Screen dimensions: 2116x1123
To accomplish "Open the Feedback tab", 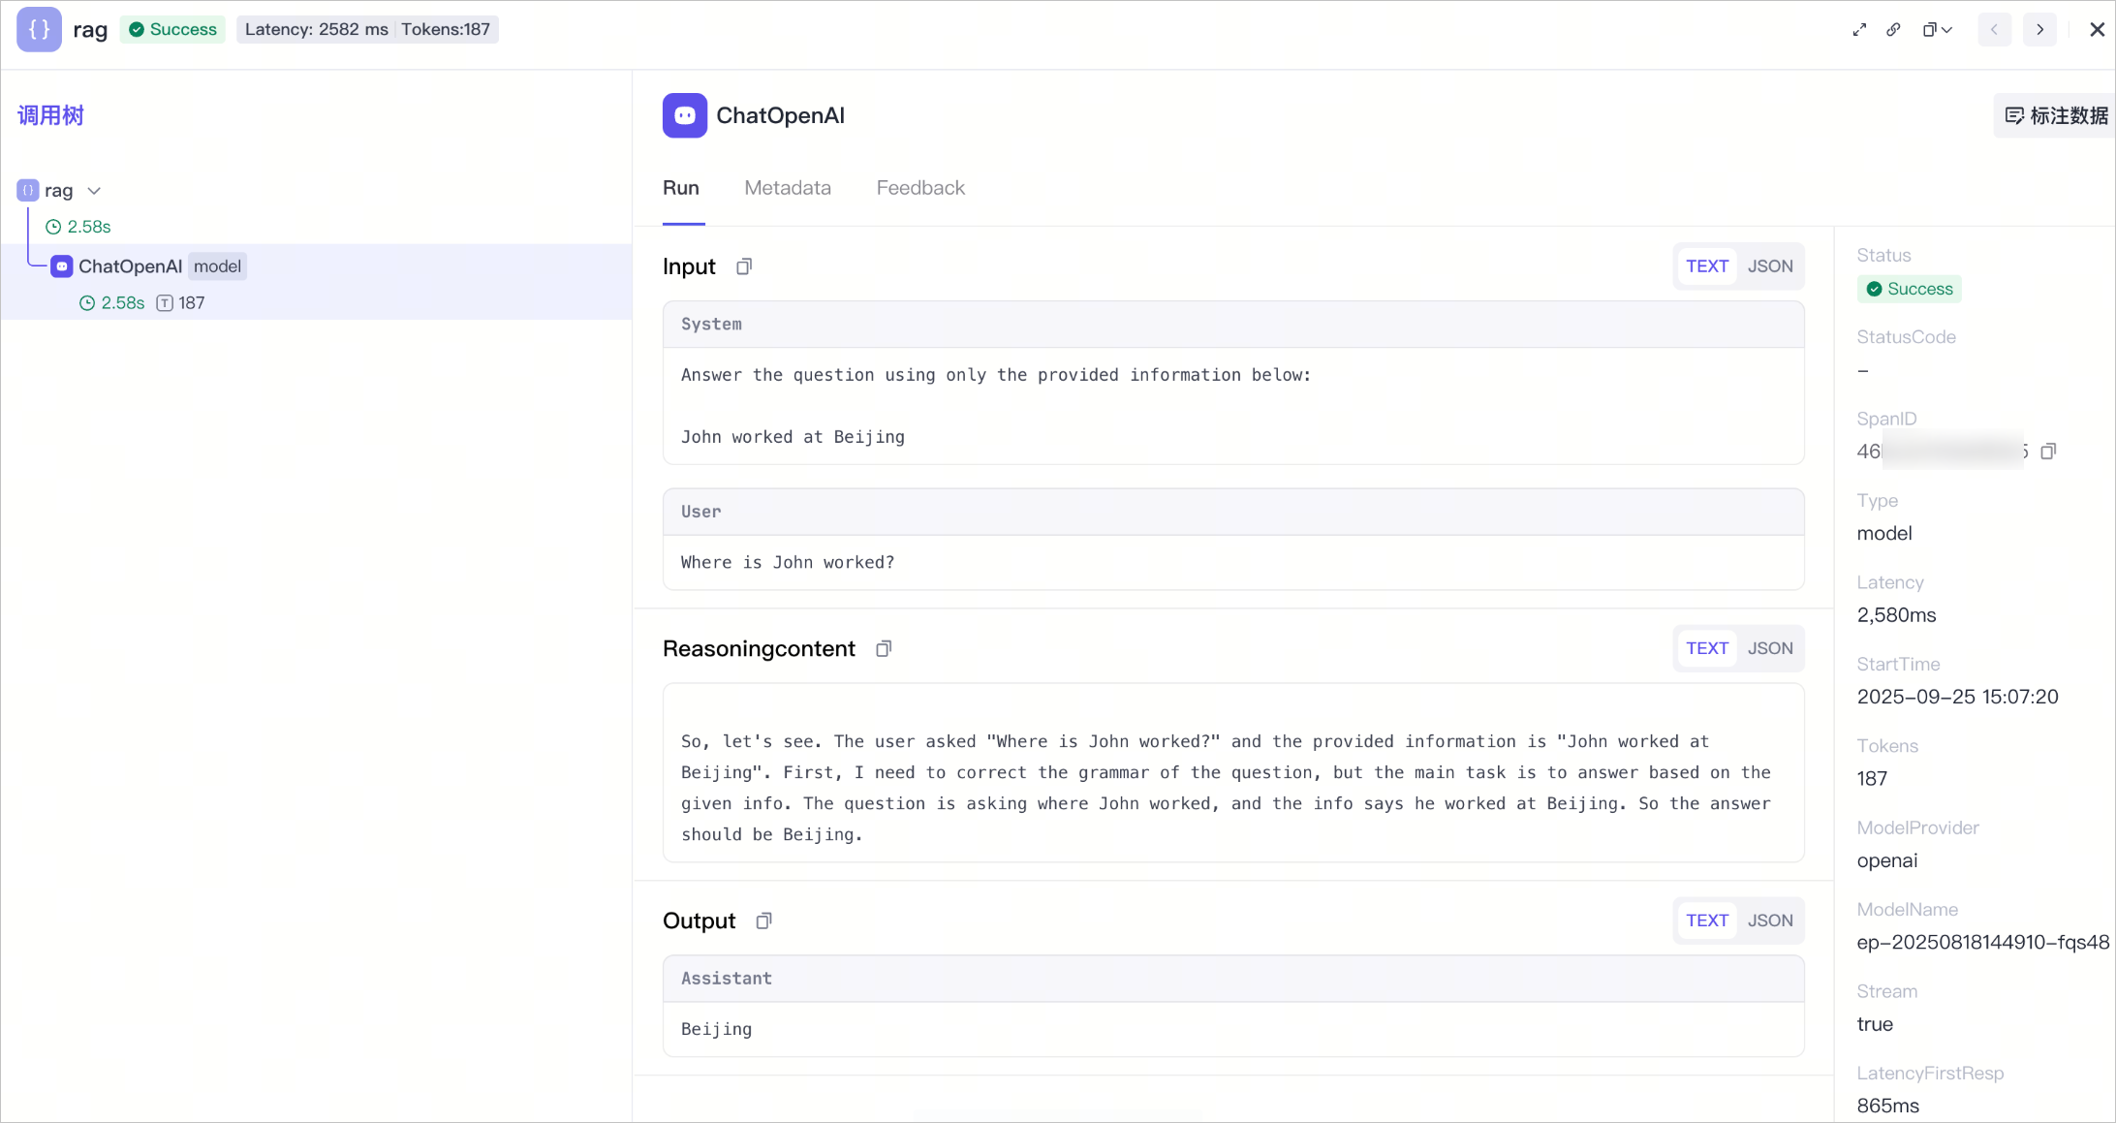I will click(x=920, y=188).
